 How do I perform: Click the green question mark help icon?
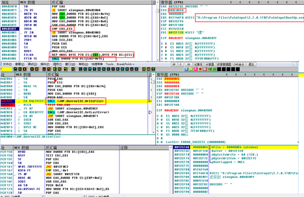click(x=153, y=69)
